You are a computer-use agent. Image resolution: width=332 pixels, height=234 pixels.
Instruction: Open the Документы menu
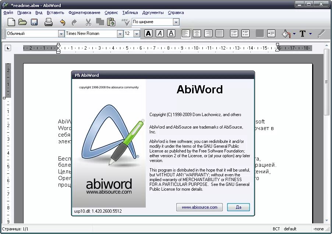[153, 13]
